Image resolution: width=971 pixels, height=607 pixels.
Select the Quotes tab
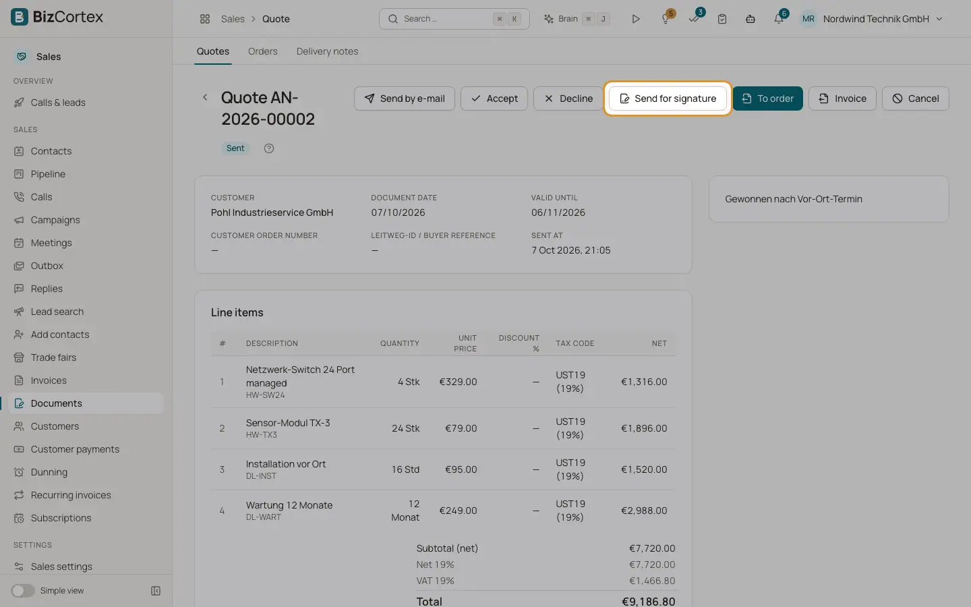coord(213,51)
